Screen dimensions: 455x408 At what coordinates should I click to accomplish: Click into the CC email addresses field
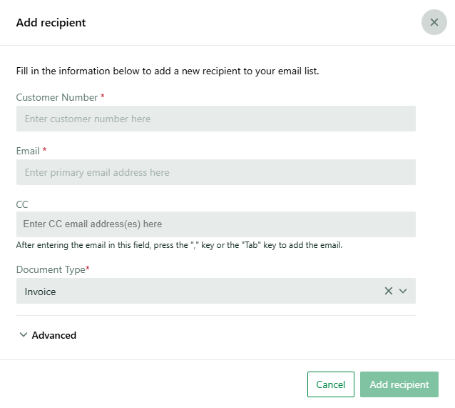coord(216,224)
